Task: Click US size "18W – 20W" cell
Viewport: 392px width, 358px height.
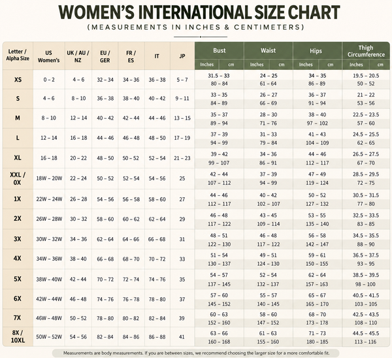Action: [49, 178]
